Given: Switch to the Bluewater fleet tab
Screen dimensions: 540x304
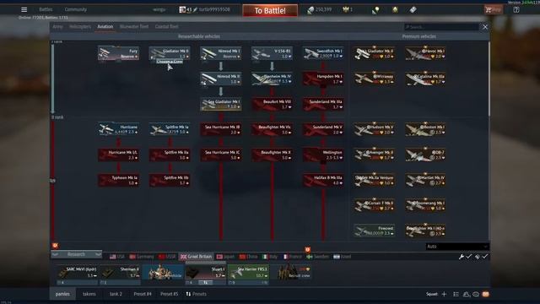Looking at the screenshot, I should pos(134,26).
